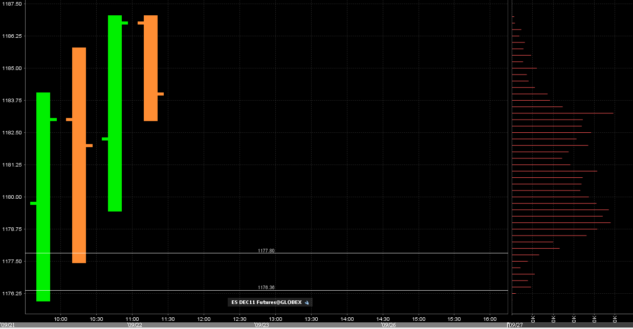Select the first green price bar
Viewport: 633px width, 329px height.
coord(43,197)
